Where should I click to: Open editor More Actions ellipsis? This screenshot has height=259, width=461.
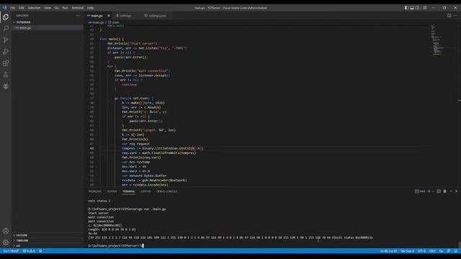pos(456,16)
